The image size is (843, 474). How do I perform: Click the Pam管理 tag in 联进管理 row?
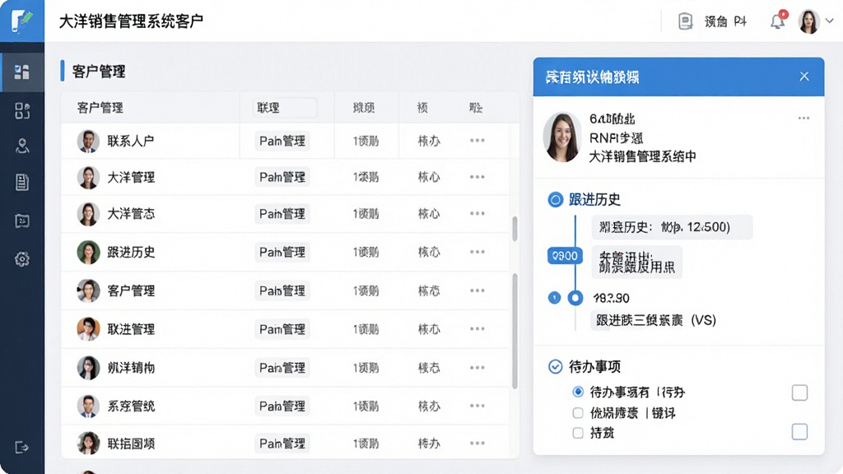click(x=282, y=328)
